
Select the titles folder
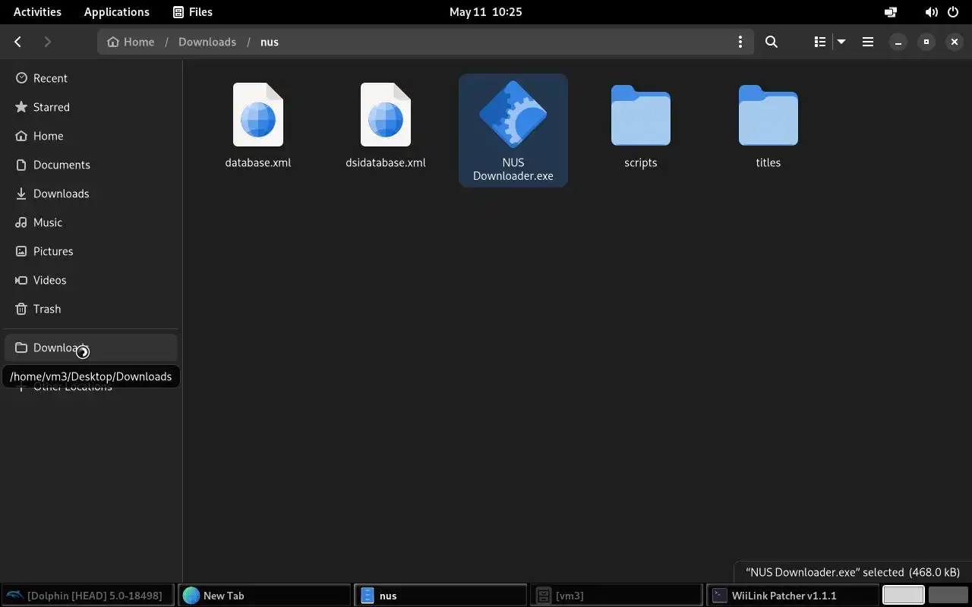[x=768, y=115]
